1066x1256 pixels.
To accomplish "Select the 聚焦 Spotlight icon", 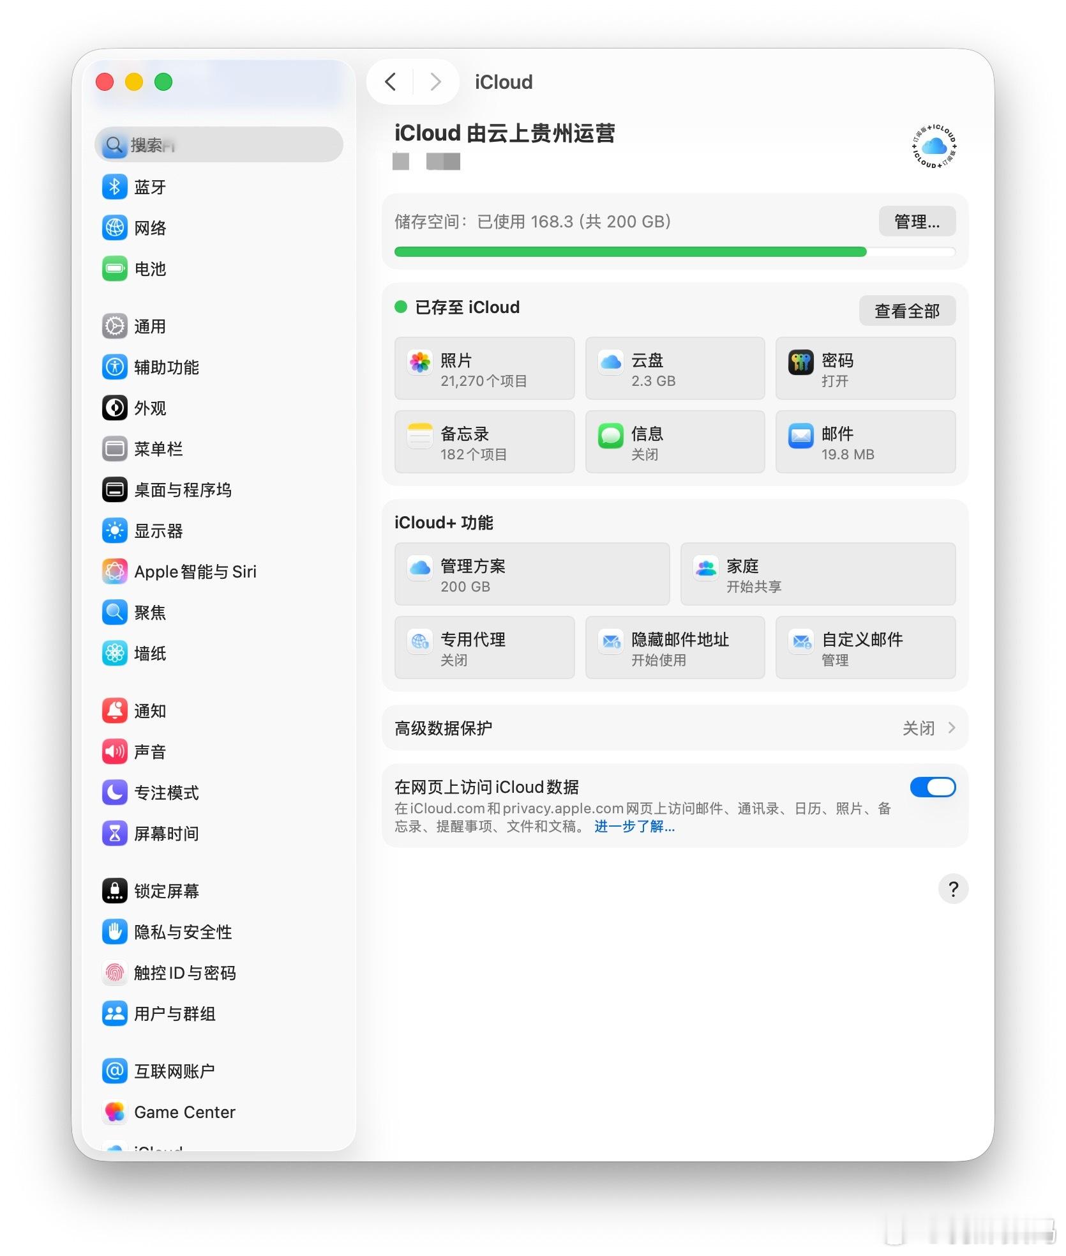I will click(x=115, y=612).
